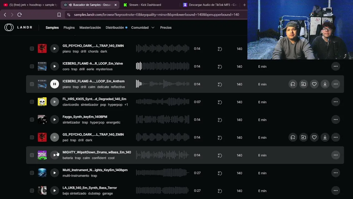Filter by the 'clavicordio' tag
The image size is (353, 199).
[71, 105]
